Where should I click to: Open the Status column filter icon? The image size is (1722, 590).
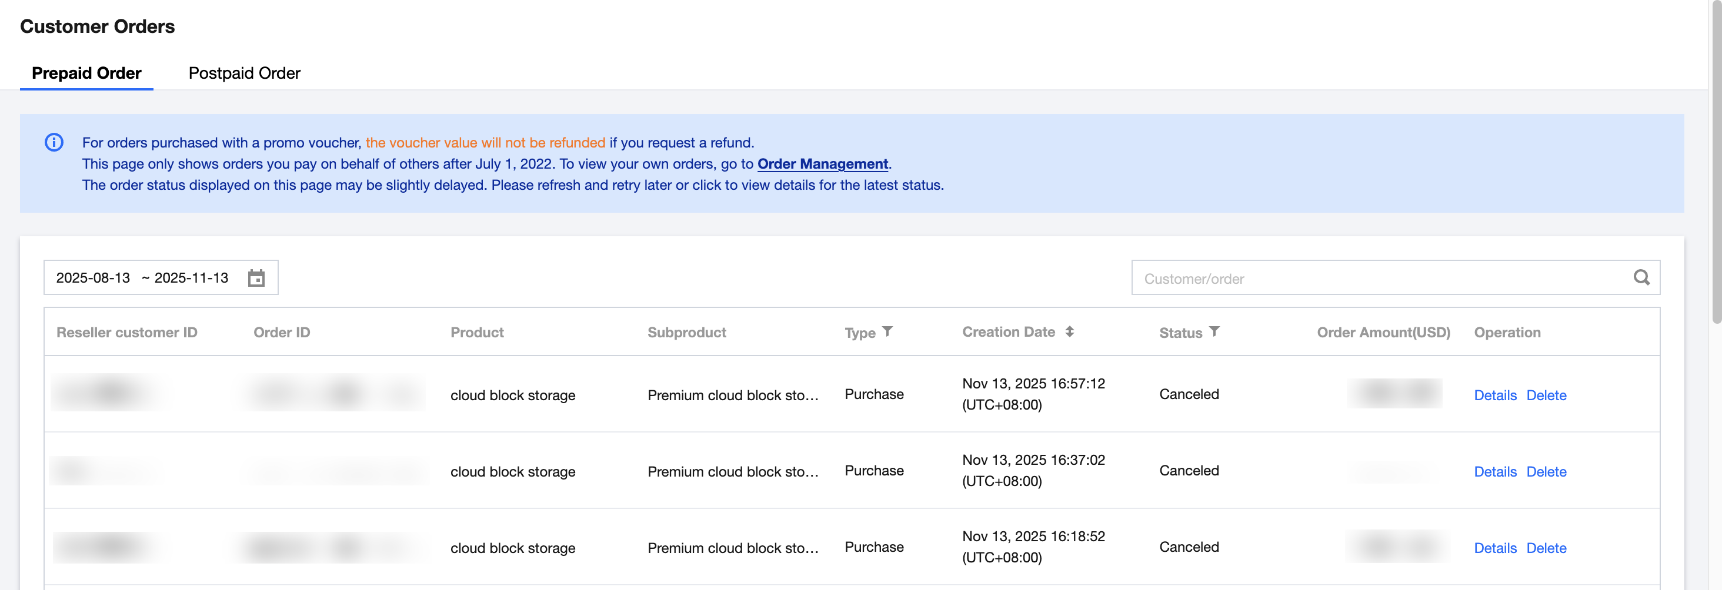1214,331
